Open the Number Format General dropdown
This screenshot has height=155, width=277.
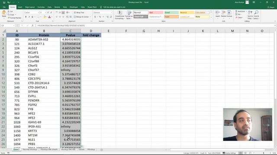click(x=111, y=12)
